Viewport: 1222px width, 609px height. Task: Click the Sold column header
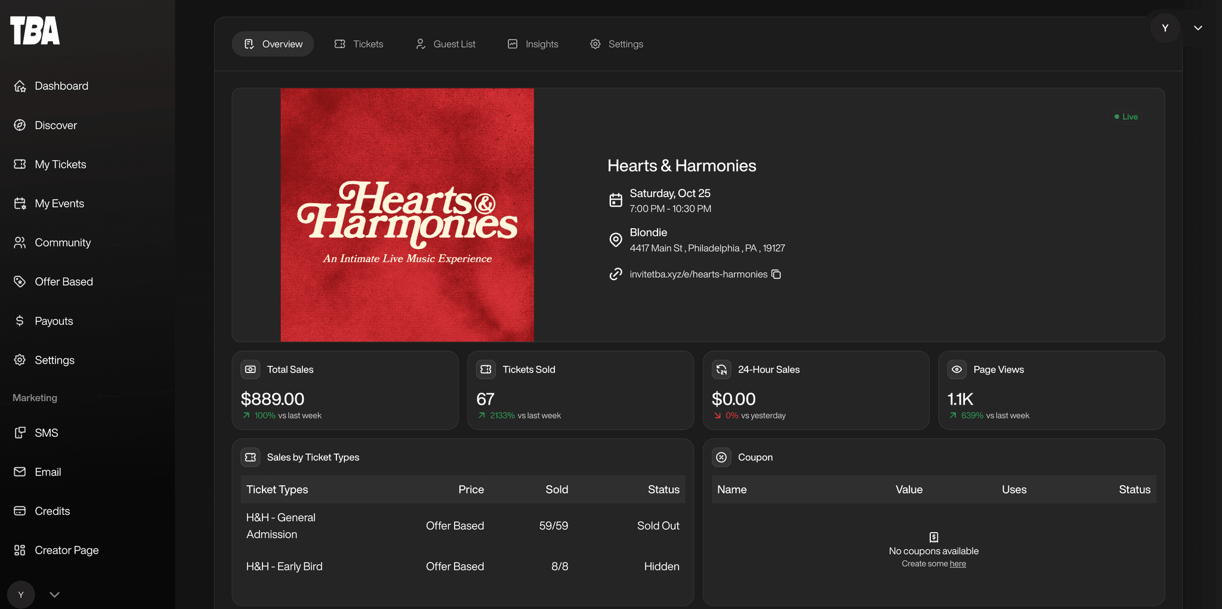point(557,489)
